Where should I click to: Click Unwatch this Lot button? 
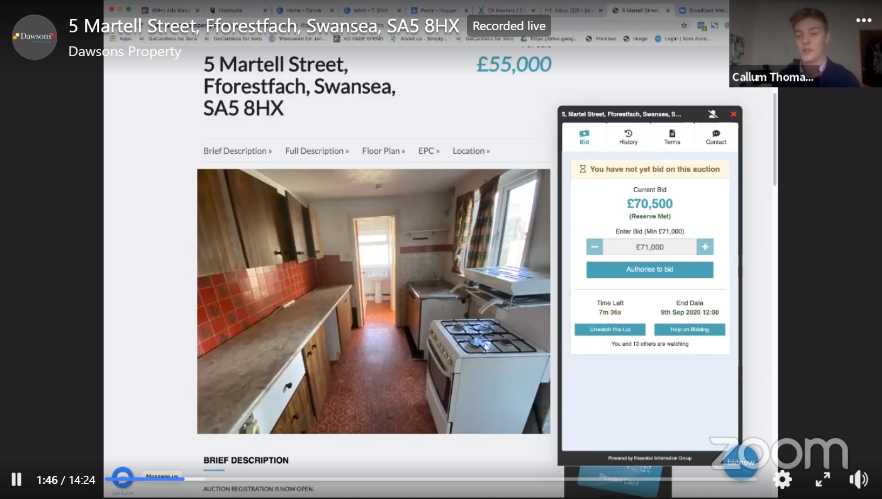(610, 329)
